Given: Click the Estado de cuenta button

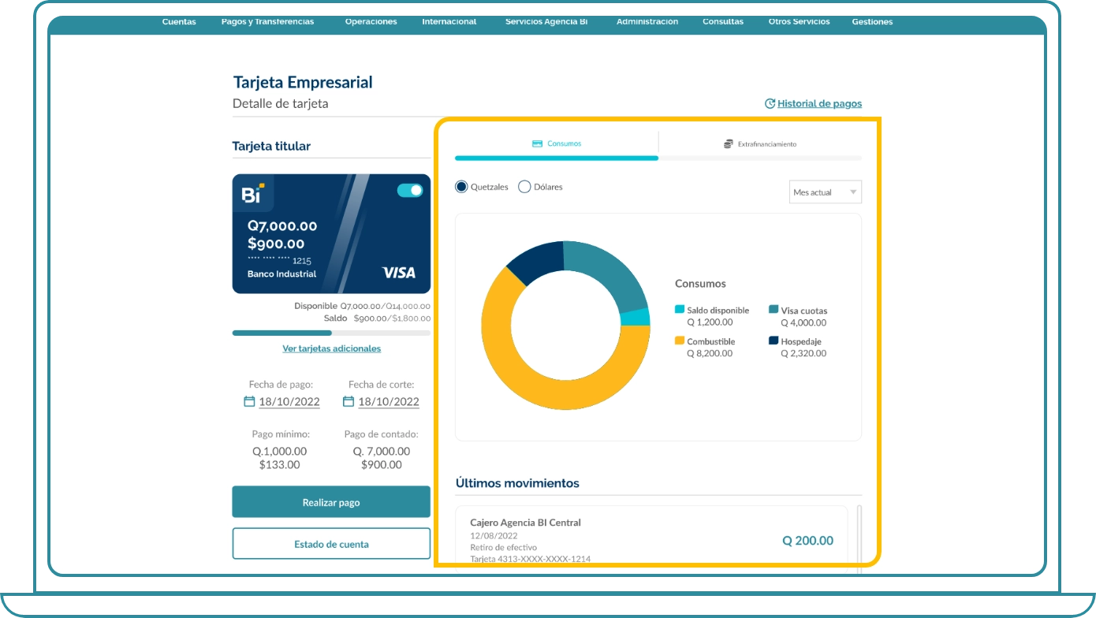Looking at the screenshot, I should point(331,544).
